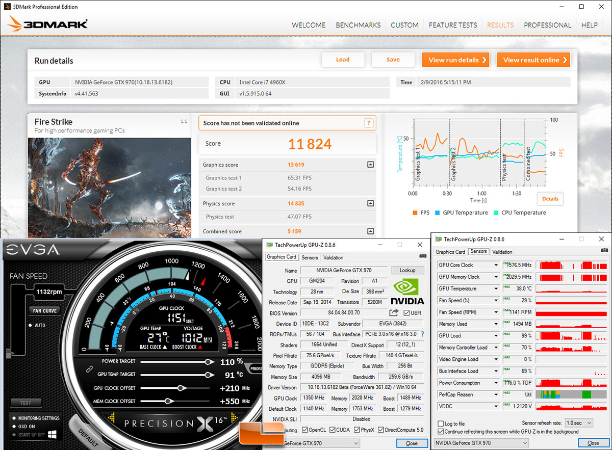
Task: Collapse the Combined score section
Action: tap(370, 231)
